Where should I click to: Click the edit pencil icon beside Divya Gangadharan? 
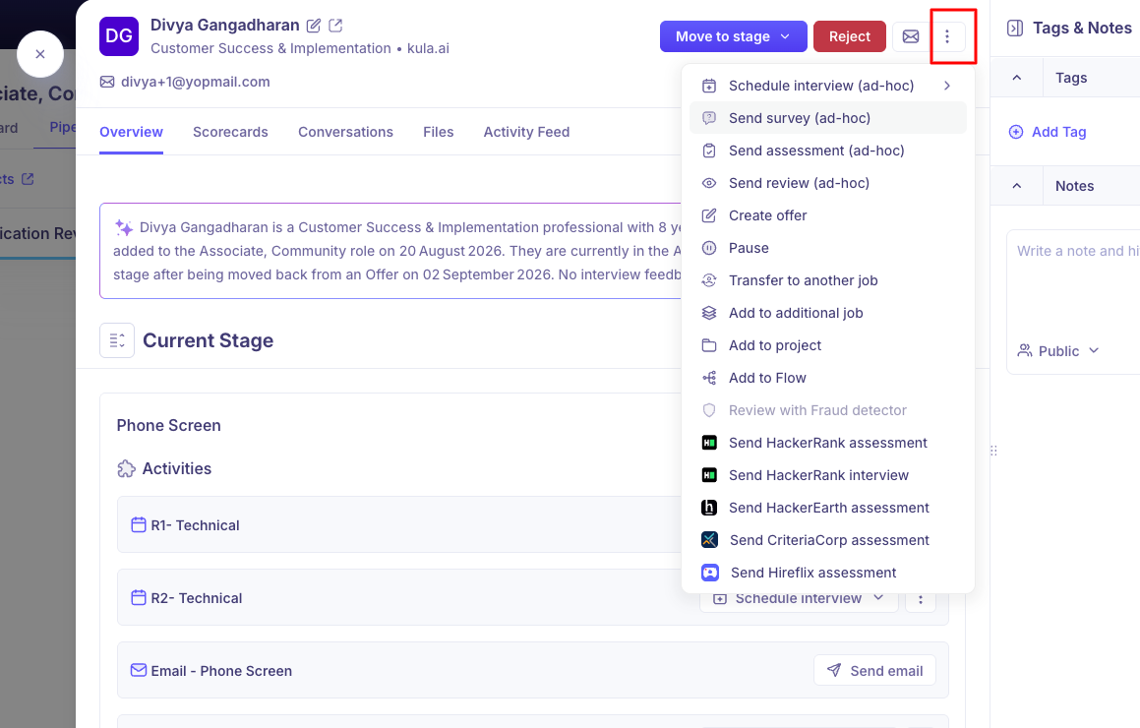(x=314, y=26)
